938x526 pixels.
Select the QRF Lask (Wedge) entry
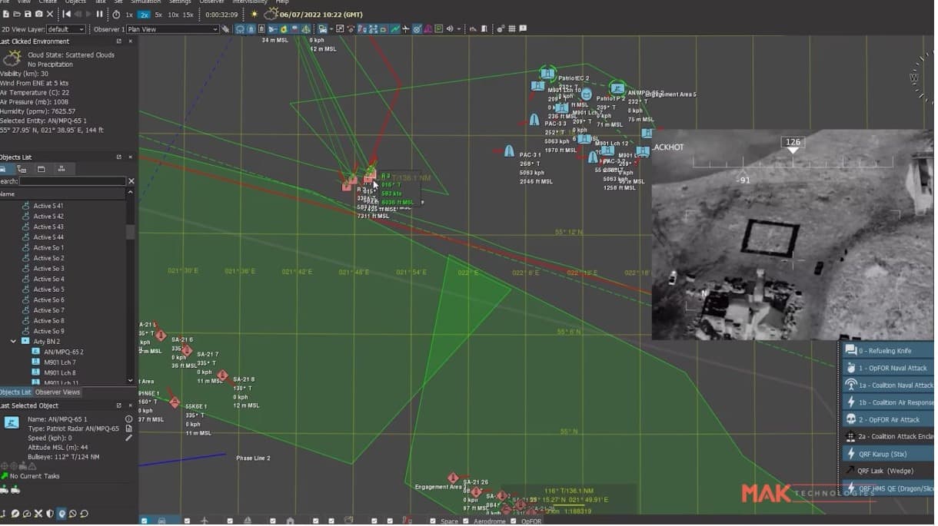[x=886, y=471]
